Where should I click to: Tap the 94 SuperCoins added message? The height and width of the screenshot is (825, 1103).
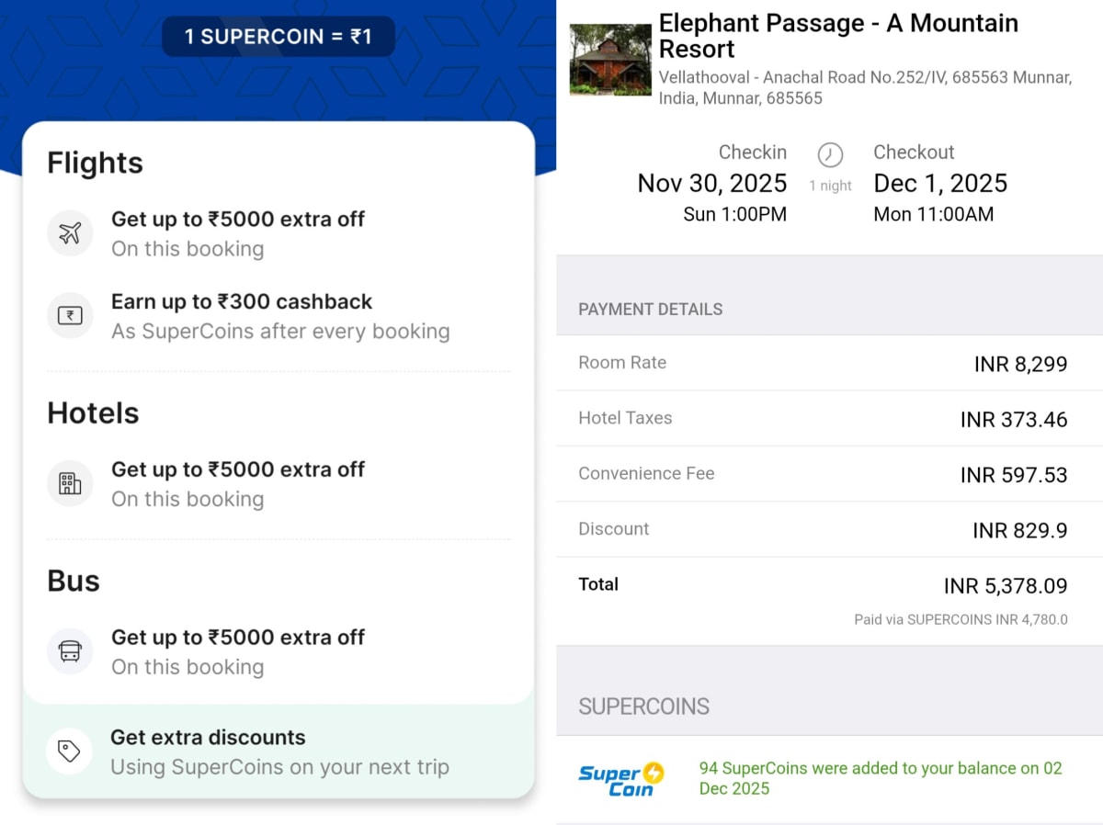pyautogui.click(x=880, y=778)
